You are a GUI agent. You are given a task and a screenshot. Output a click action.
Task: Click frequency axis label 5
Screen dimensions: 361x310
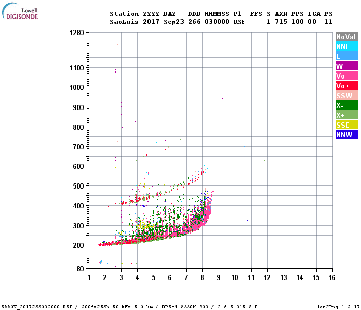[154, 277]
